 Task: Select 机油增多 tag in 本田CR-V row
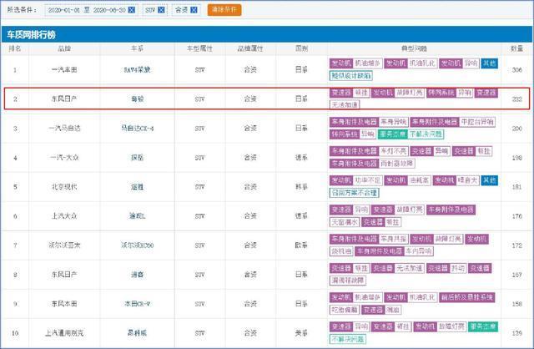point(367,297)
